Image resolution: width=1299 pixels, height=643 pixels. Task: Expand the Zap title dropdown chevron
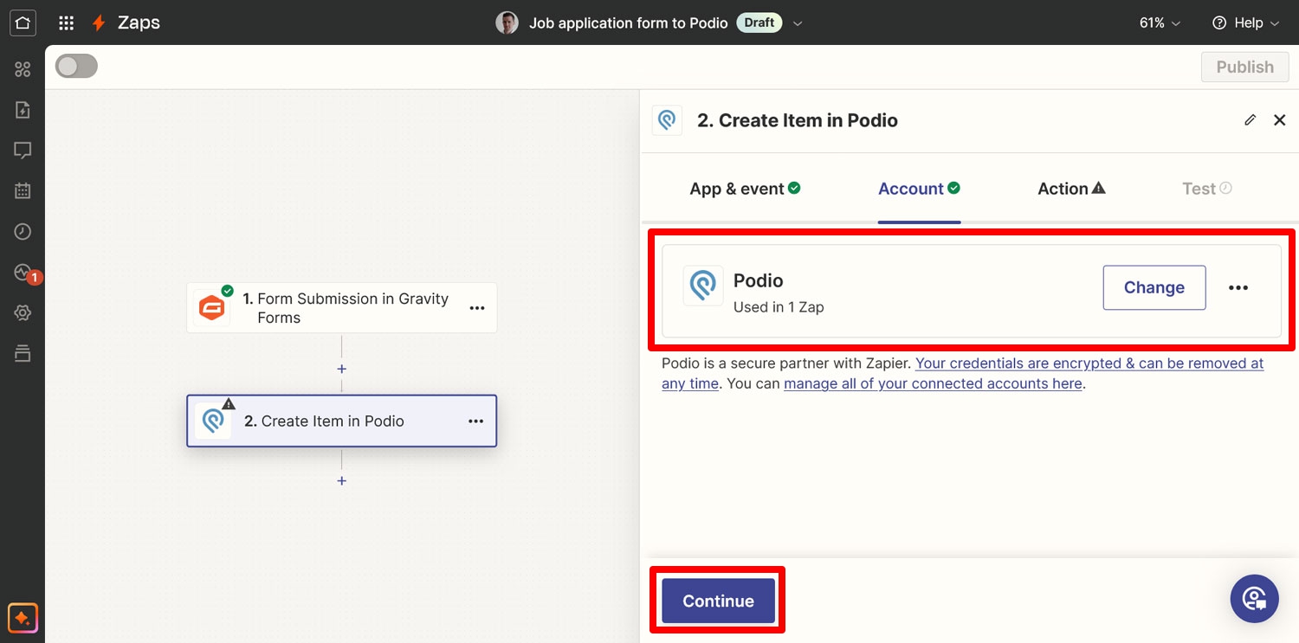(x=798, y=23)
